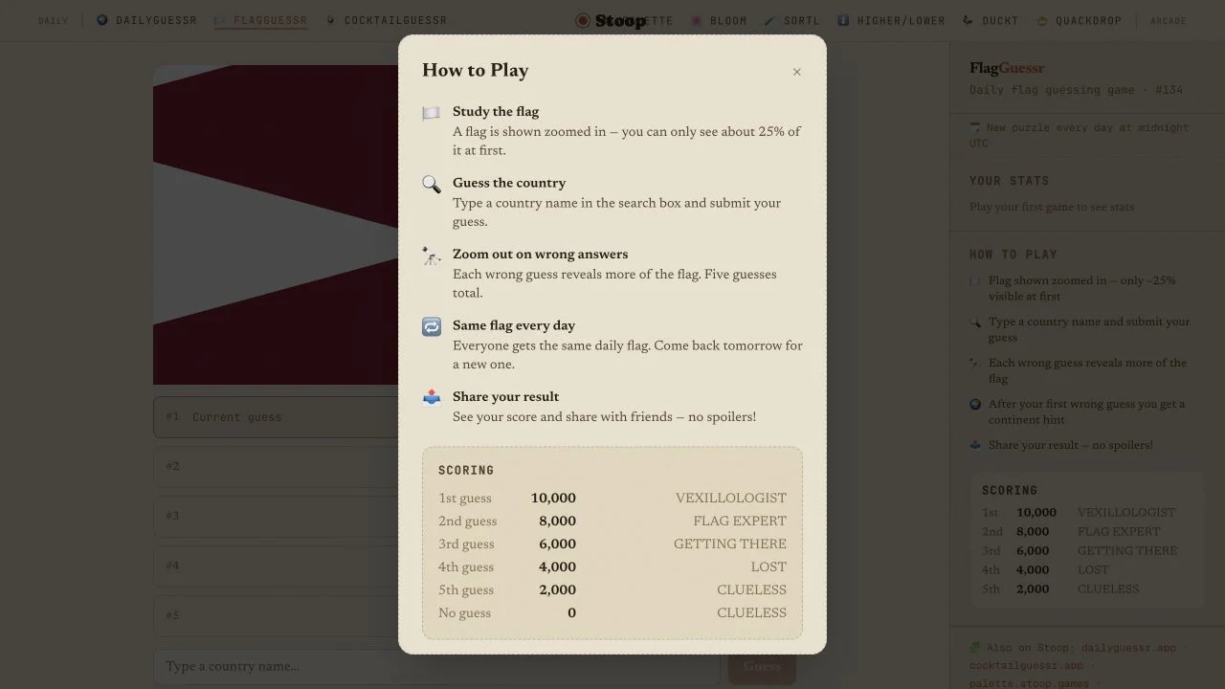Image resolution: width=1225 pixels, height=689 pixels.
Task: Click the Sortl pencil icon in the top bar
Action: click(770, 20)
